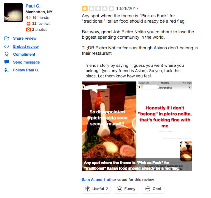The image size is (211, 198).
Task: Click the Share review text link
Action: (x=25, y=38)
